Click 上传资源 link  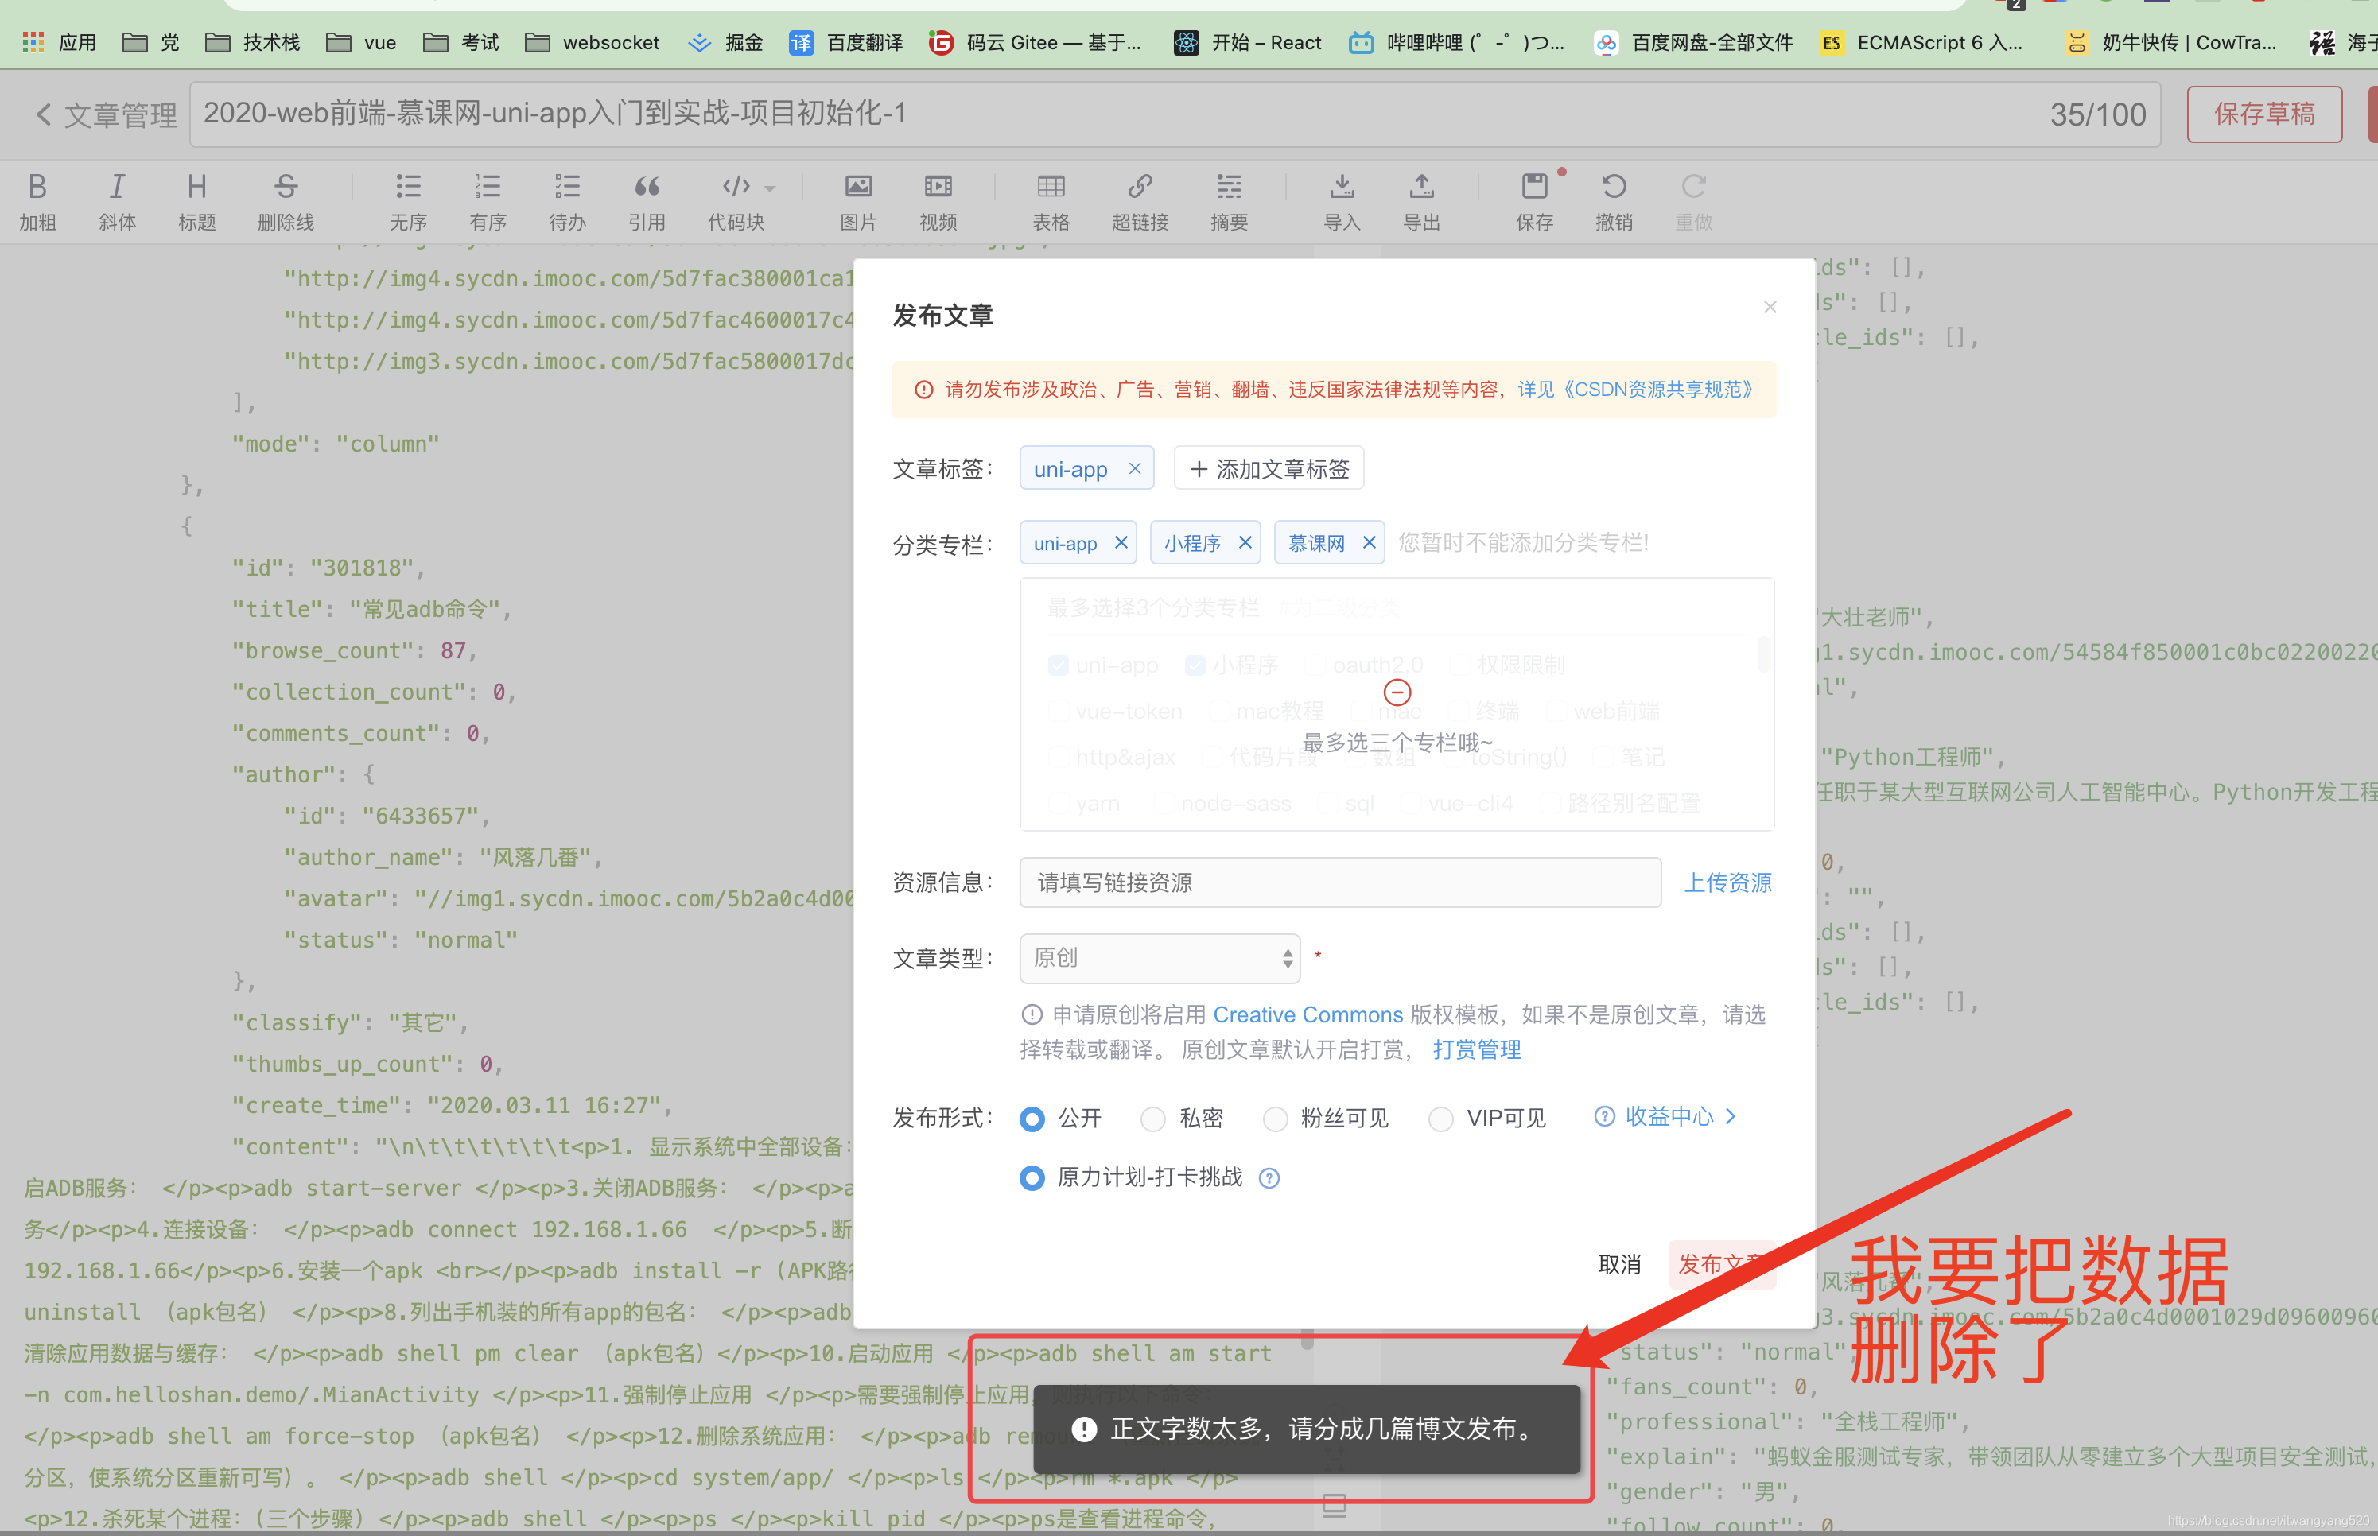(1727, 882)
